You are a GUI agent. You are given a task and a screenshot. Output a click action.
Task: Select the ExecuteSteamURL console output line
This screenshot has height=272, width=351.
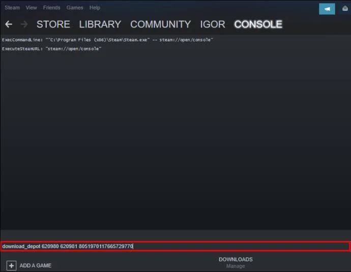coord(52,49)
